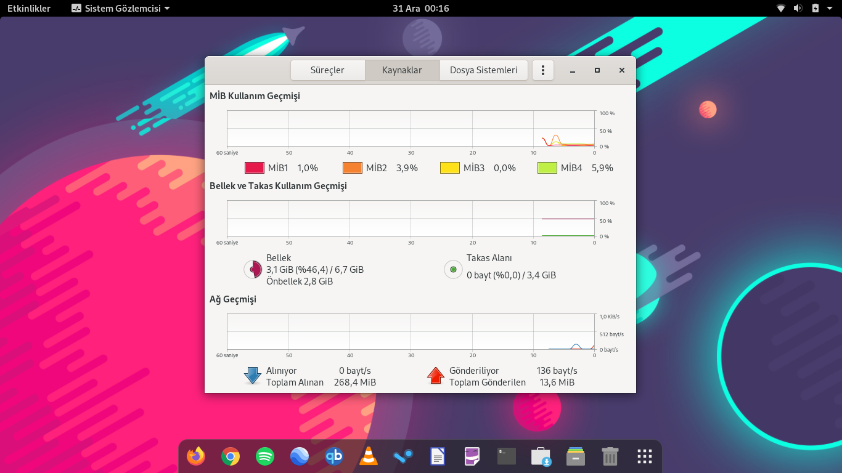Click the MİB2 usage value 3,9%

(407, 168)
